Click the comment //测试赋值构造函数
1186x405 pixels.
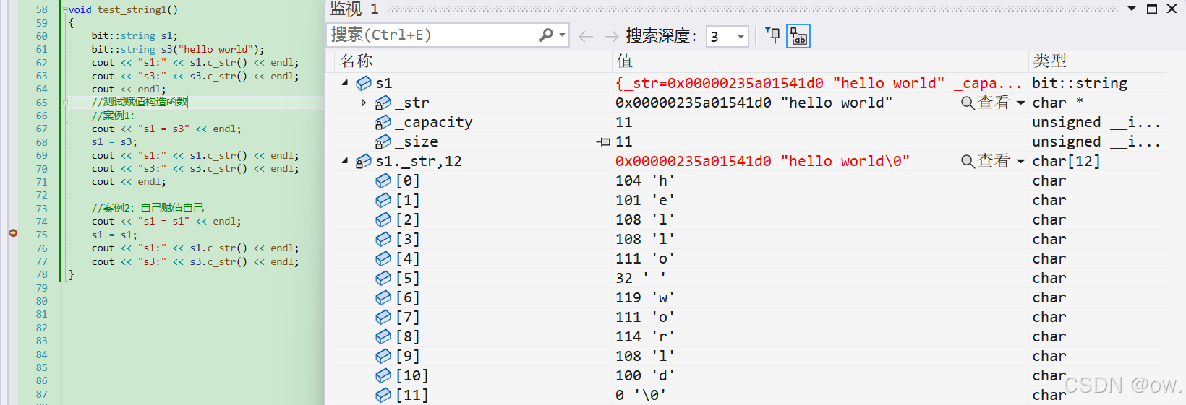[140, 103]
